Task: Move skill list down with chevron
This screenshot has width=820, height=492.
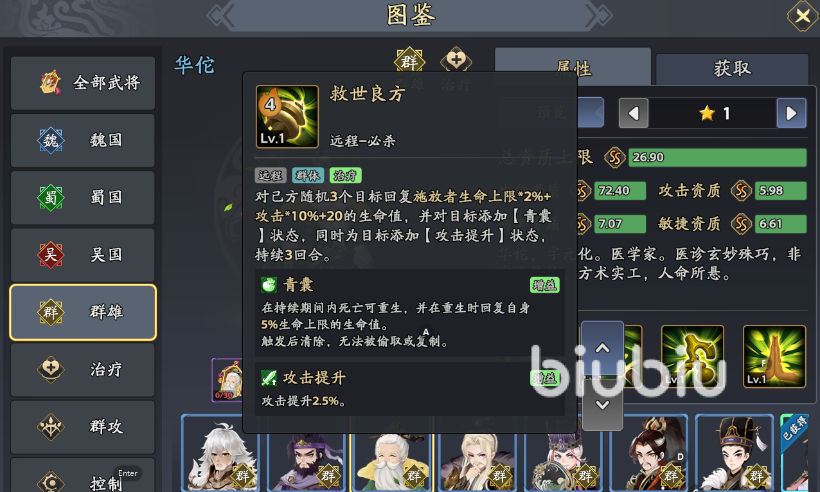Action: [x=602, y=405]
